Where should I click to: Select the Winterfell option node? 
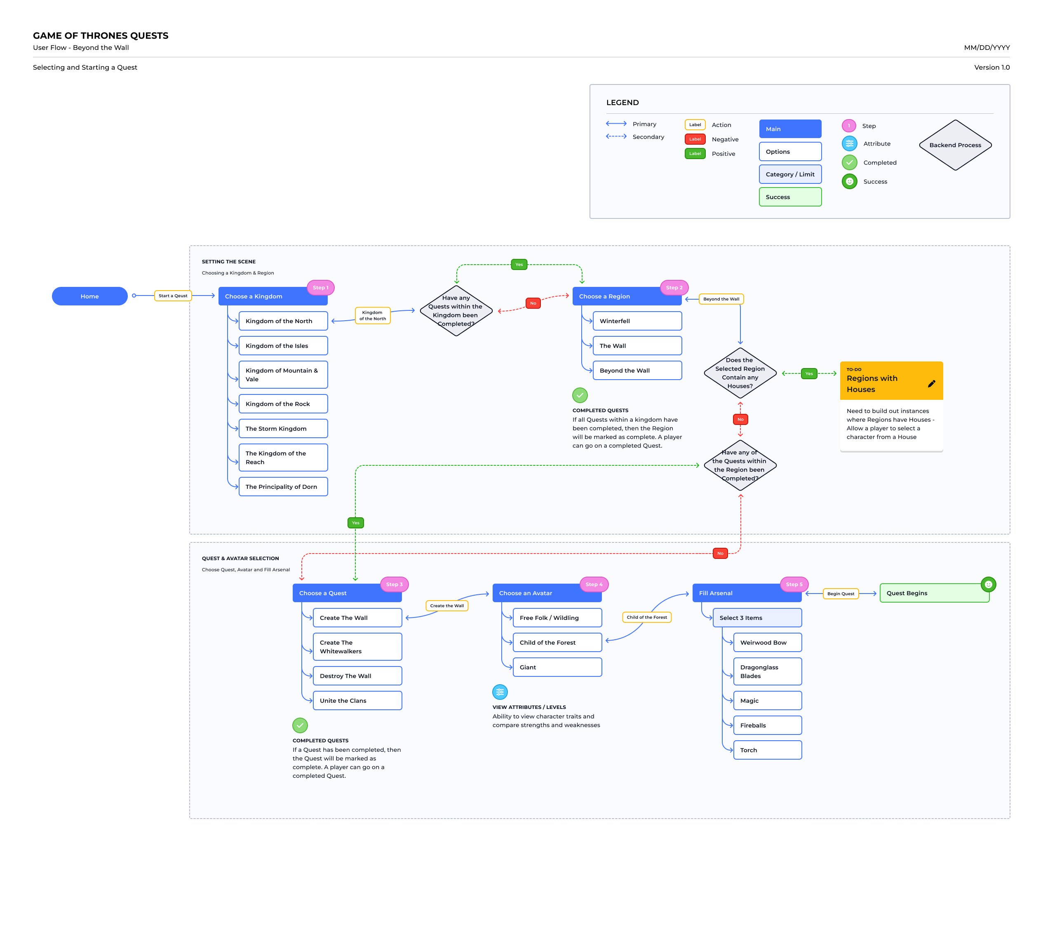coord(637,321)
